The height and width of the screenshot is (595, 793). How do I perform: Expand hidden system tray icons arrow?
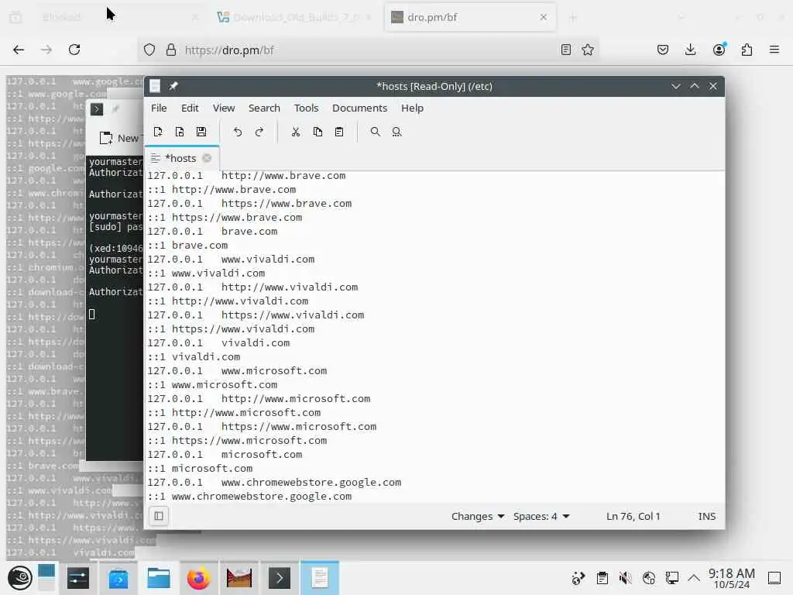(694, 578)
